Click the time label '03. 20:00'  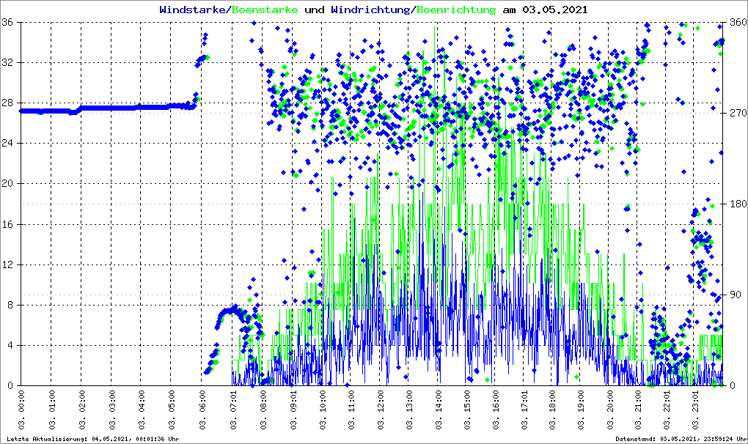pos(610,410)
